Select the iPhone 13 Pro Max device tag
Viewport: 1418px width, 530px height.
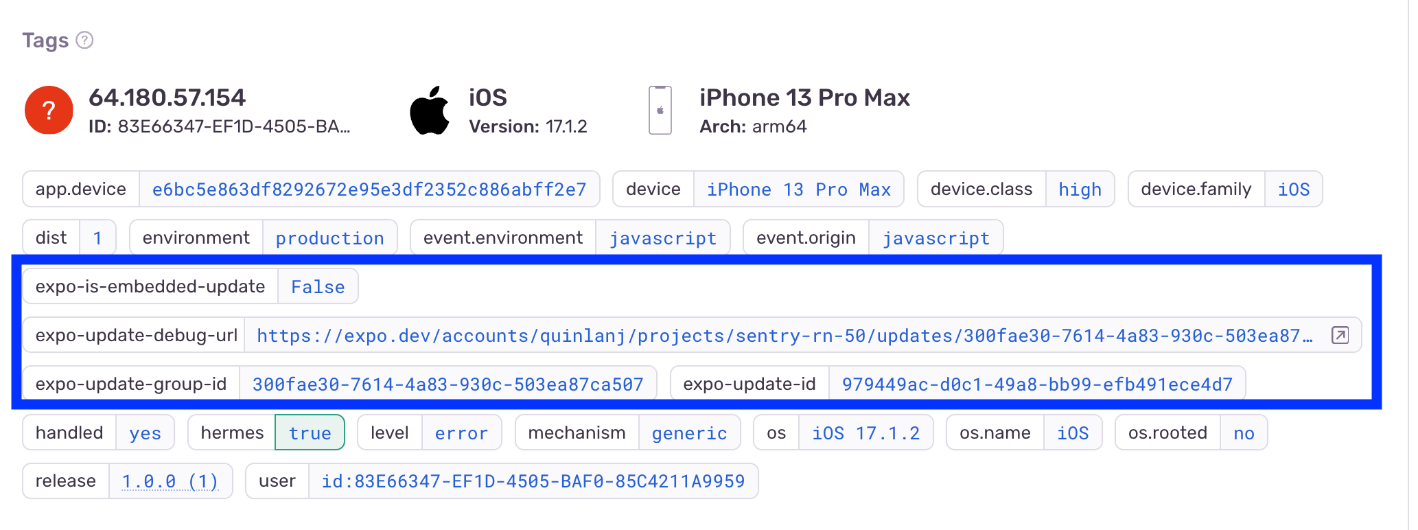coord(799,189)
